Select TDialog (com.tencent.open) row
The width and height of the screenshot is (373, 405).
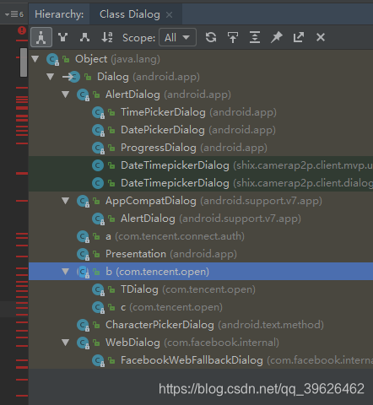pos(201,289)
